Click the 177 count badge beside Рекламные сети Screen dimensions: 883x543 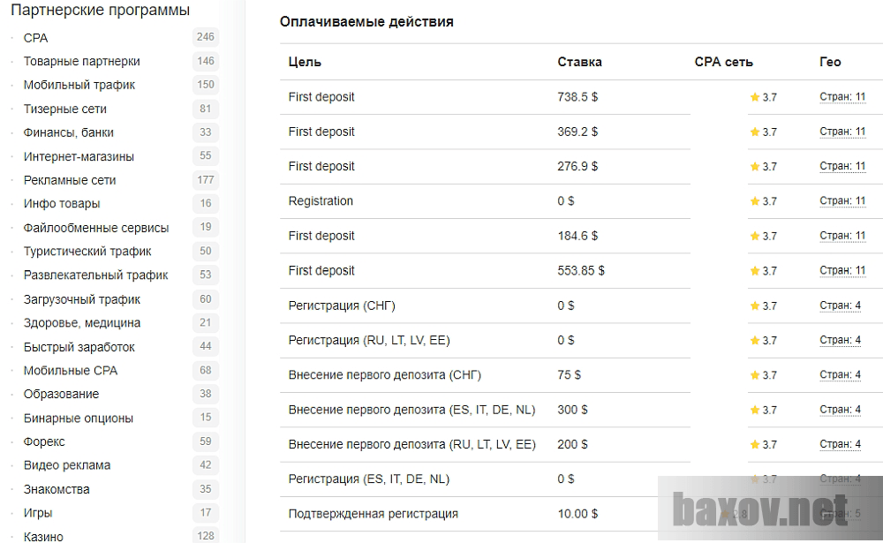(x=206, y=180)
